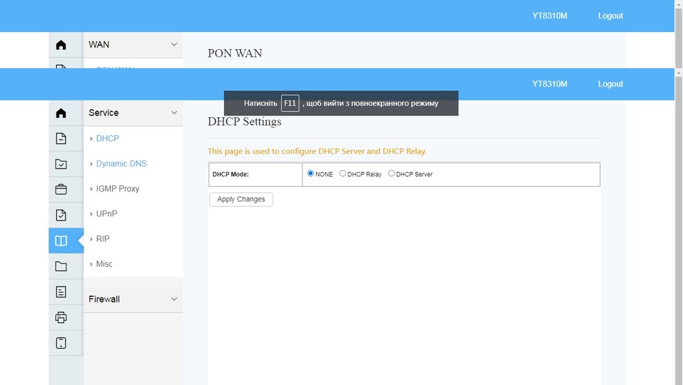Open the empty folder sidebar icon
The height and width of the screenshot is (385, 683).
coord(61,266)
